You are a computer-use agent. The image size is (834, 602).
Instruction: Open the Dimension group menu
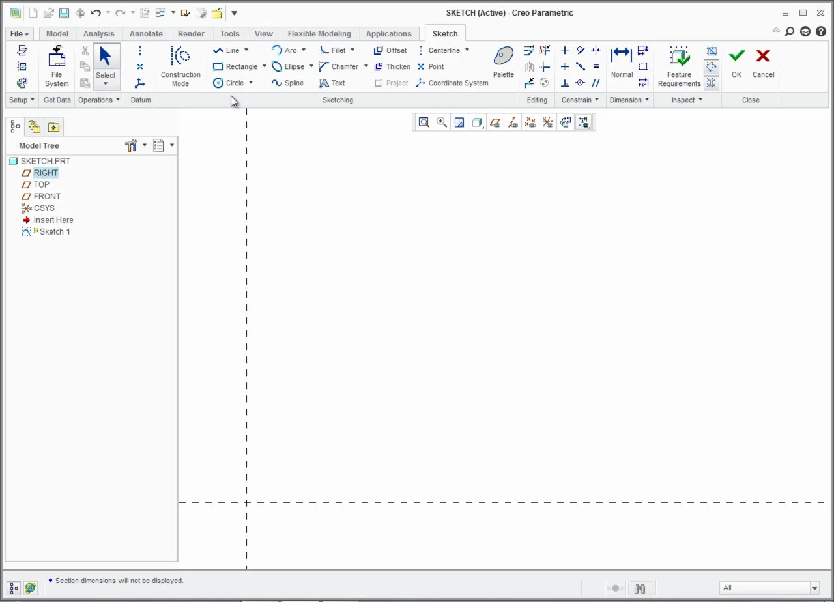[x=629, y=100]
